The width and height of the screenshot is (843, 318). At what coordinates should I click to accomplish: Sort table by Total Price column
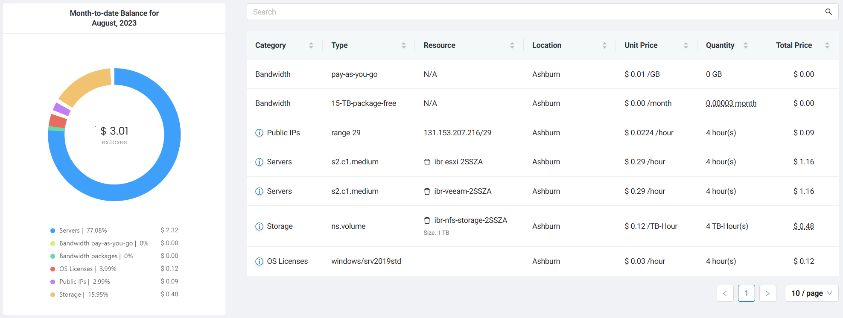point(827,45)
